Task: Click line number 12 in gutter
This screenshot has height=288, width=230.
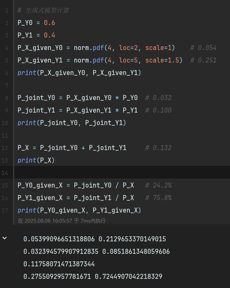Action: coord(5,148)
